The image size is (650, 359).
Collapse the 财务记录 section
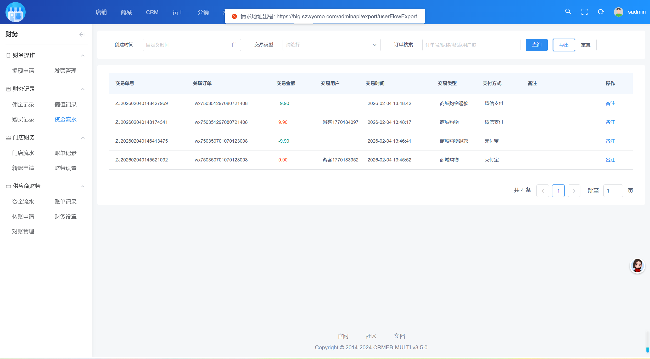83,89
